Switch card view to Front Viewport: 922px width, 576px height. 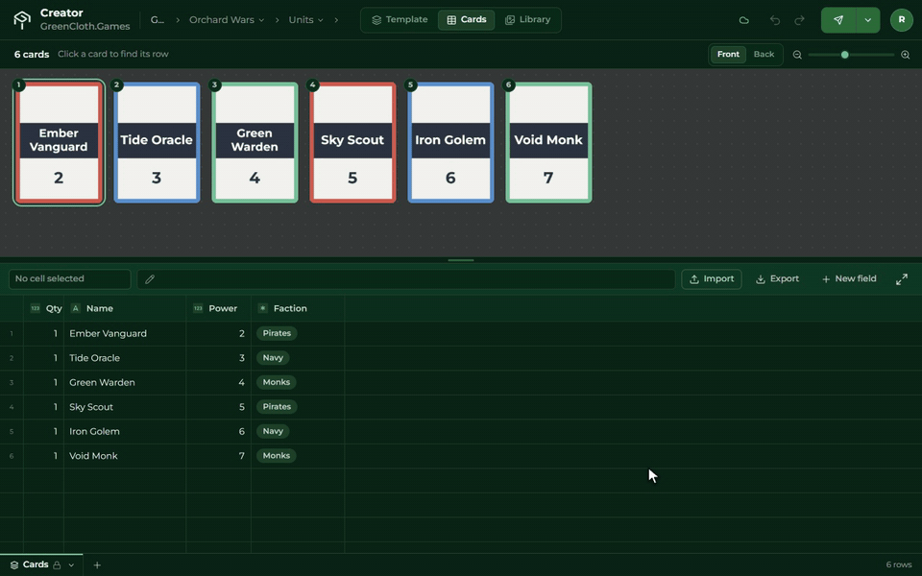(728, 54)
